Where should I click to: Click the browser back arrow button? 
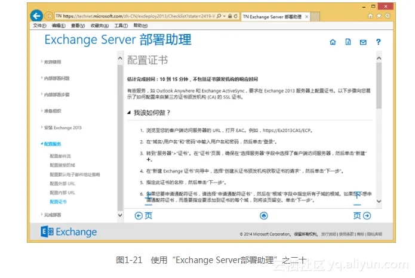pyautogui.click(x=37, y=16)
